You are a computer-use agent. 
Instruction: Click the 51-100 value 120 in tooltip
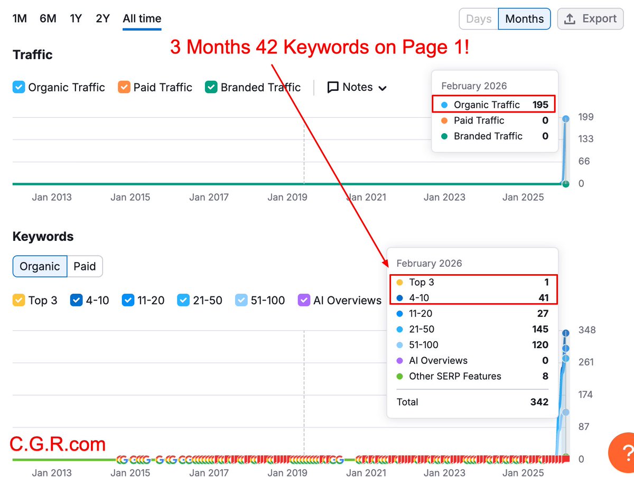(540, 345)
